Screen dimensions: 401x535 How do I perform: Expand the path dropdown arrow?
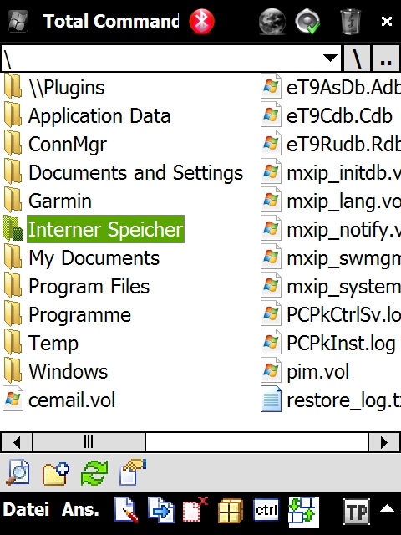pyautogui.click(x=330, y=58)
